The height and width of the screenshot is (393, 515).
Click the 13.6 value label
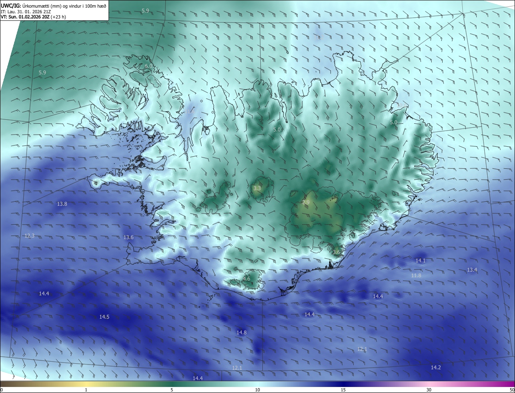point(128,237)
